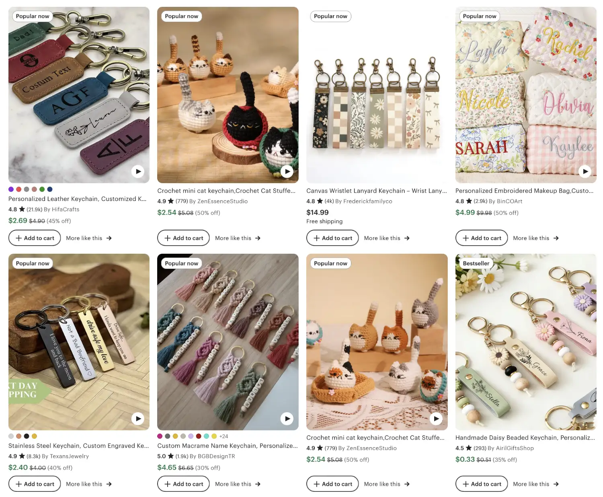Play video on second Crochet cat listing image
The width and height of the screenshot is (603, 497).
[x=436, y=419]
